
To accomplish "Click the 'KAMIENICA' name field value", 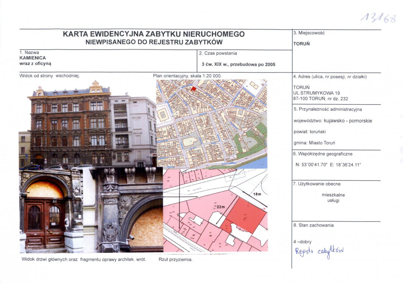I will point(33,58).
